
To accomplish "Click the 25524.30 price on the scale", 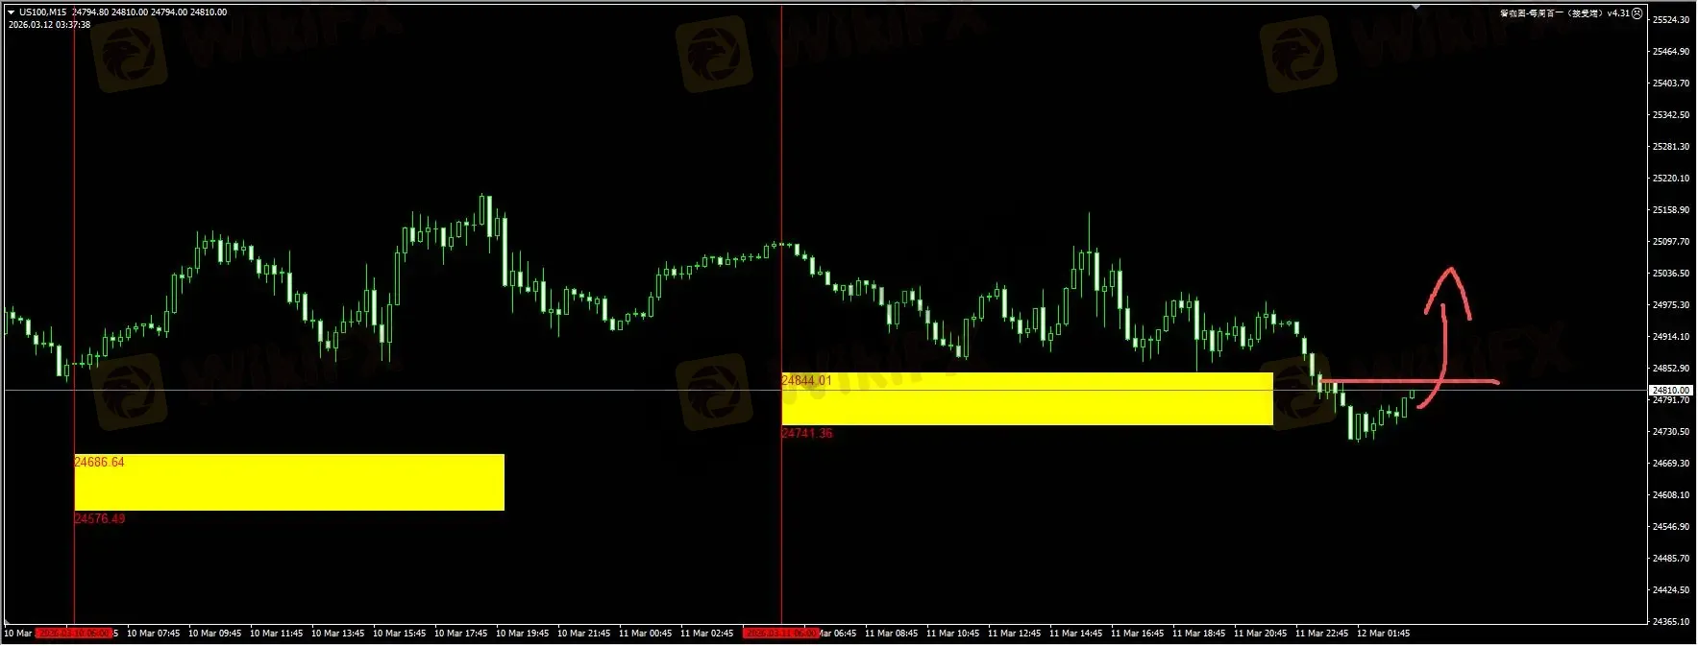I will (x=1671, y=20).
